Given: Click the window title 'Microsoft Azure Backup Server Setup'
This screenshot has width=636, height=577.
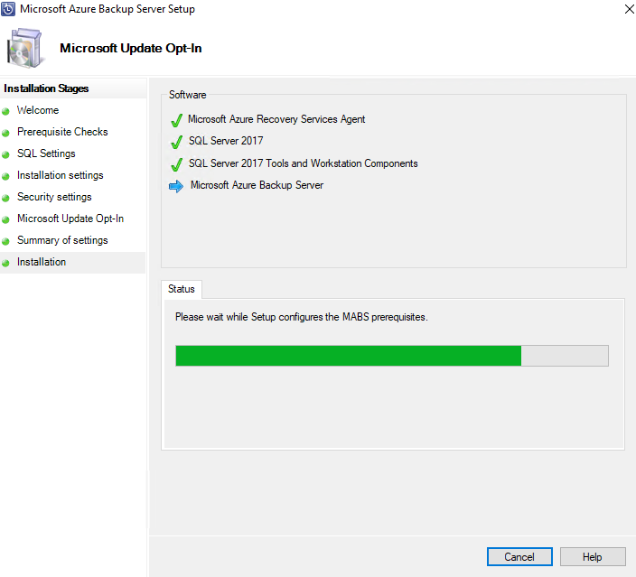Looking at the screenshot, I should (x=108, y=9).
